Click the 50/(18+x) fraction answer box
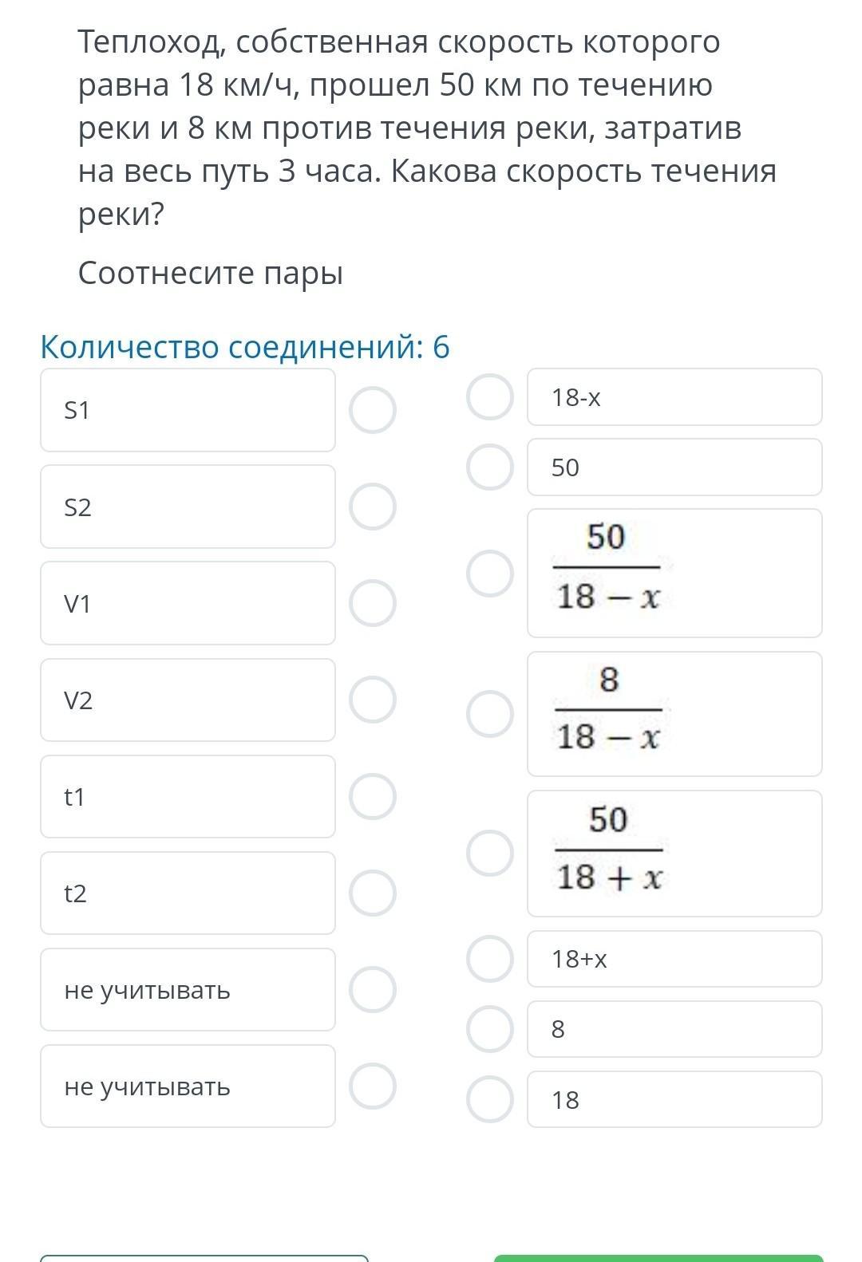This screenshot has height=1262, width=862. pos(674,853)
